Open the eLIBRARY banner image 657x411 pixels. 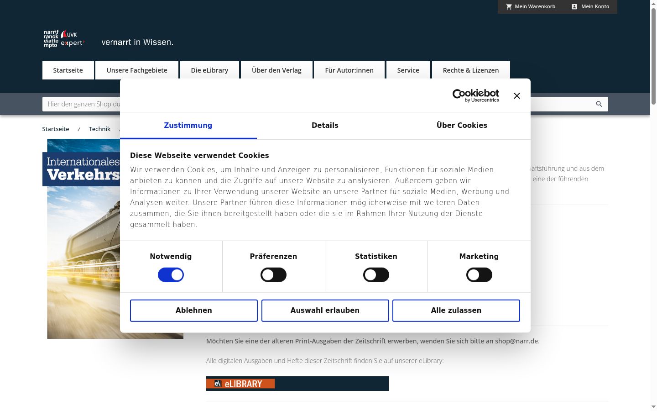(297, 384)
